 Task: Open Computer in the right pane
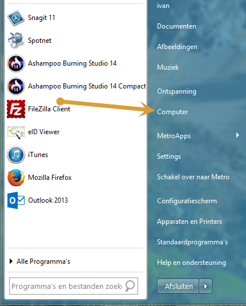(x=172, y=112)
